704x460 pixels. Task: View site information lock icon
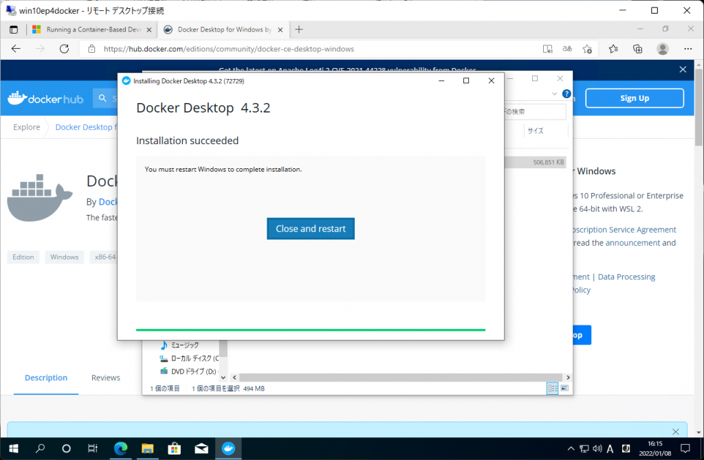91,49
